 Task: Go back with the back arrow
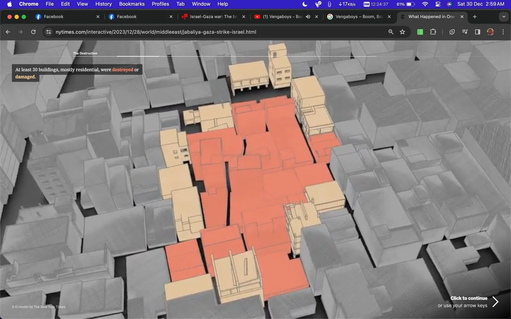pyautogui.click(x=8, y=32)
